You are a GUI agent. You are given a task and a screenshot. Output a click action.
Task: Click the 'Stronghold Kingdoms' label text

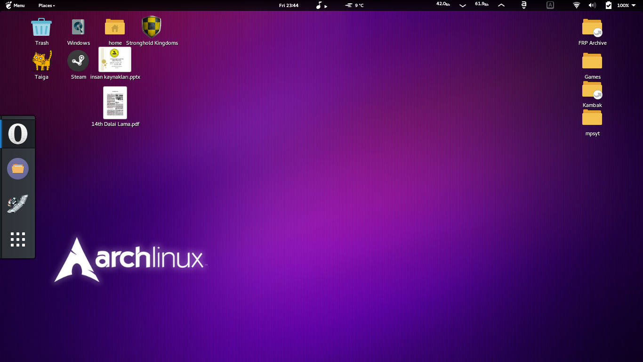pos(152,43)
